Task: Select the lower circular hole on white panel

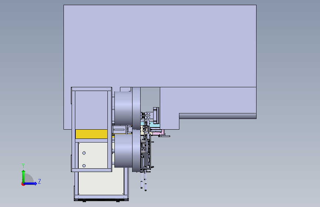Action: 84,166
